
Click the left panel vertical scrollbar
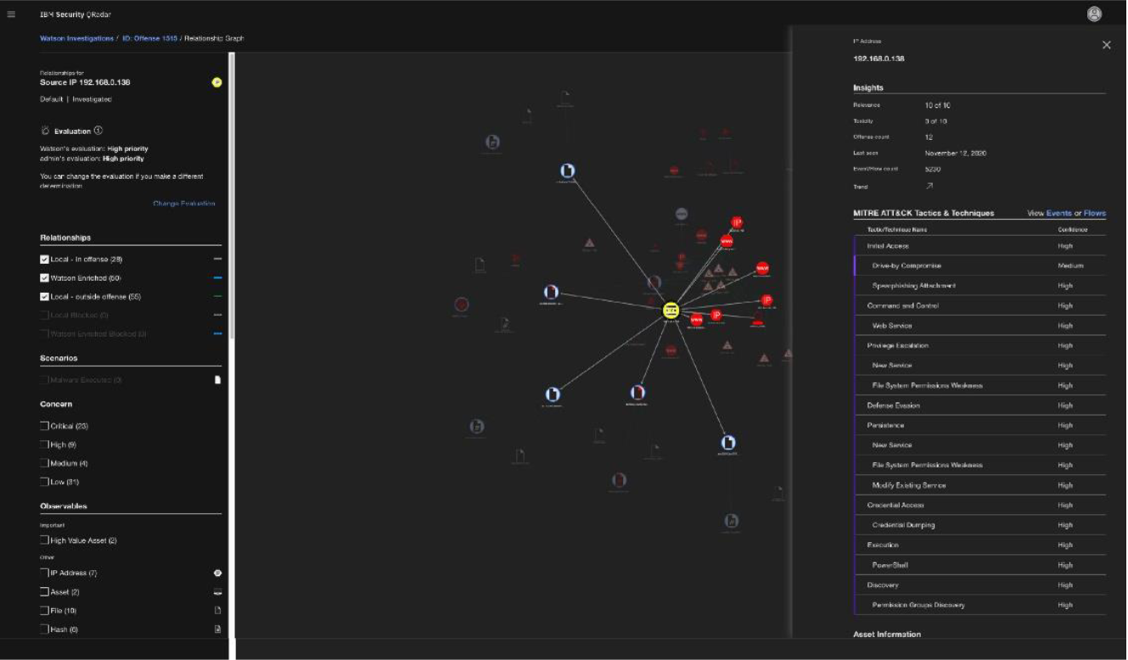[x=231, y=195]
